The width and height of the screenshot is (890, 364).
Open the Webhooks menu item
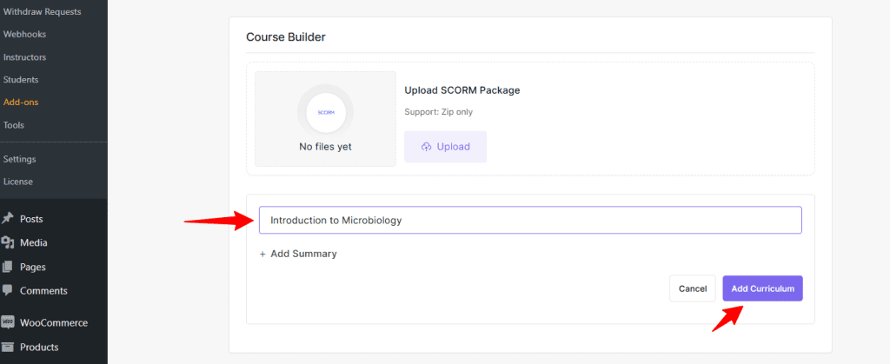(x=24, y=35)
